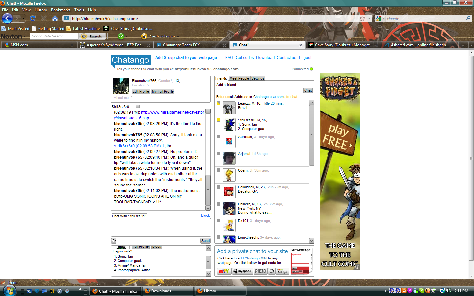Click the Chat button beside Add a friend

[x=308, y=90]
